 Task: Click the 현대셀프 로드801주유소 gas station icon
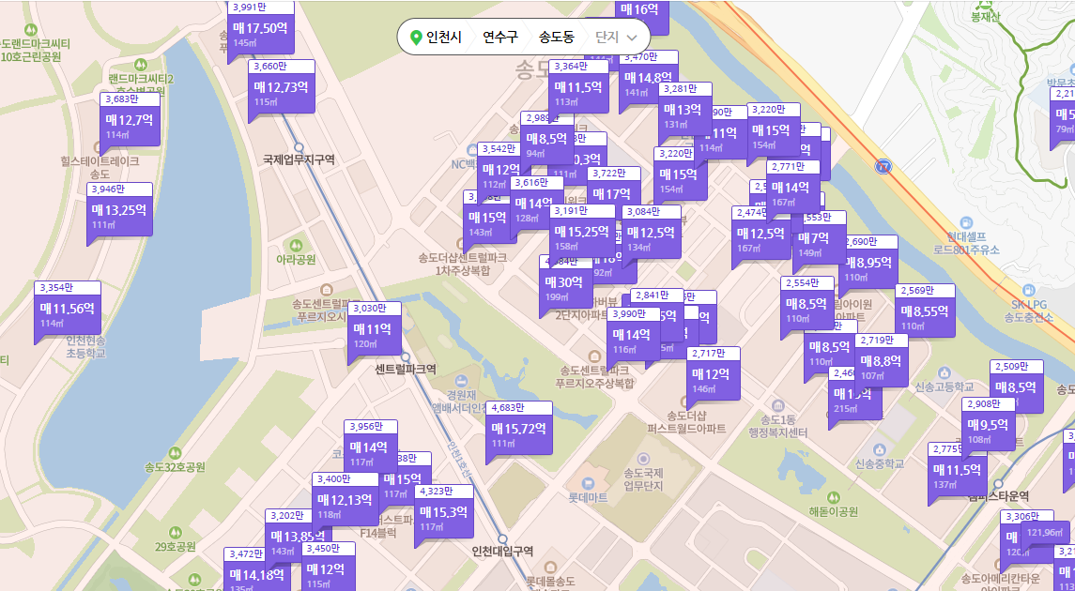pyautogui.click(x=966, y=222)
